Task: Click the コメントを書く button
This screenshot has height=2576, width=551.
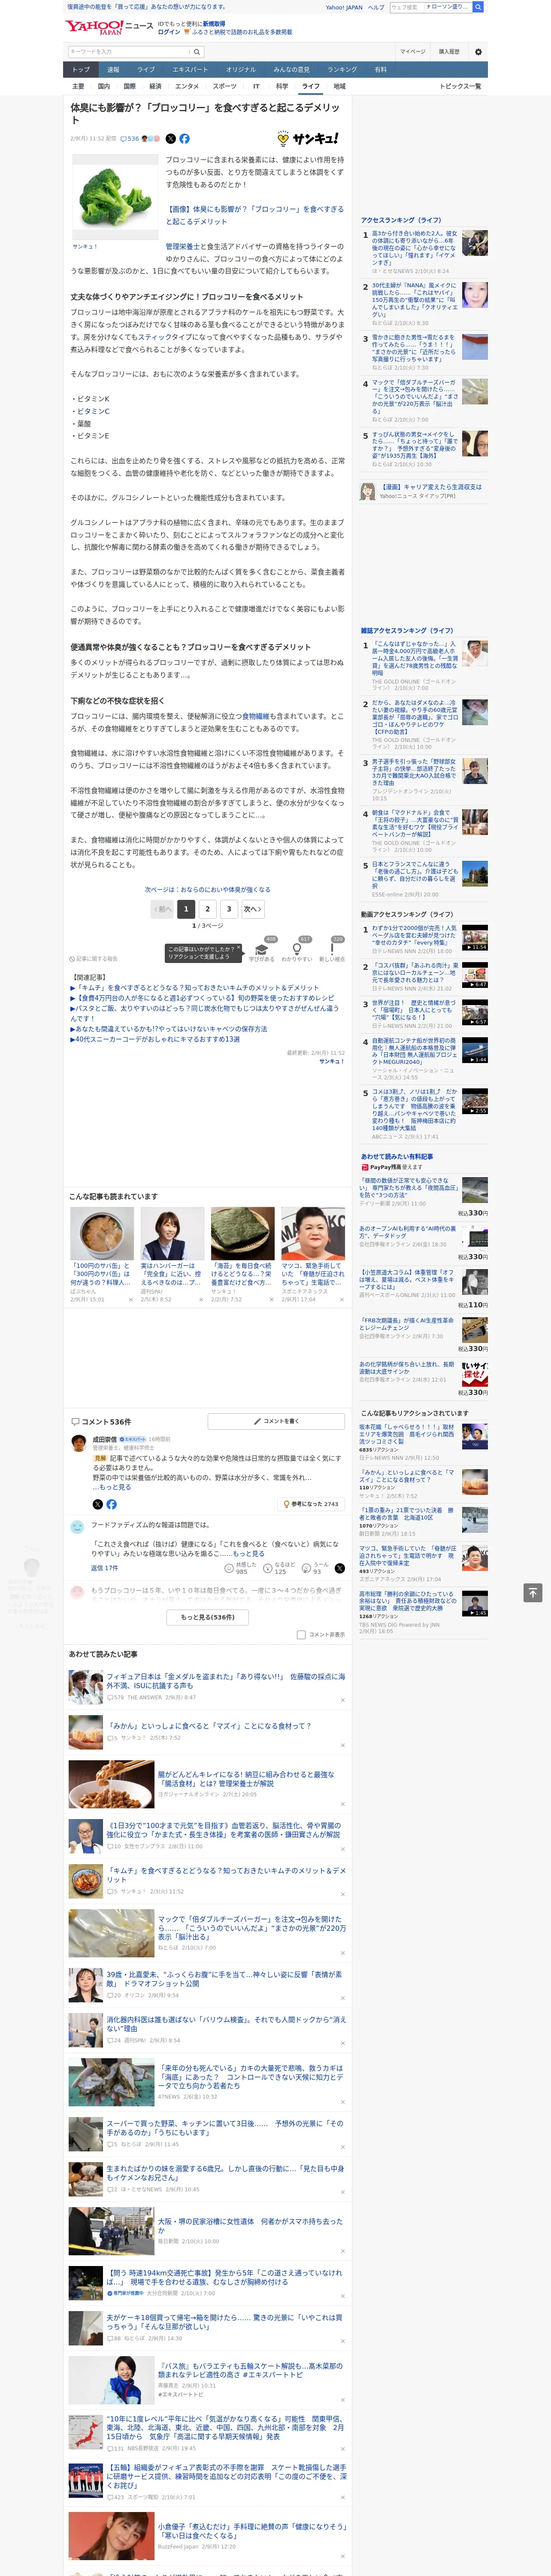Action: coord(276,1421)
